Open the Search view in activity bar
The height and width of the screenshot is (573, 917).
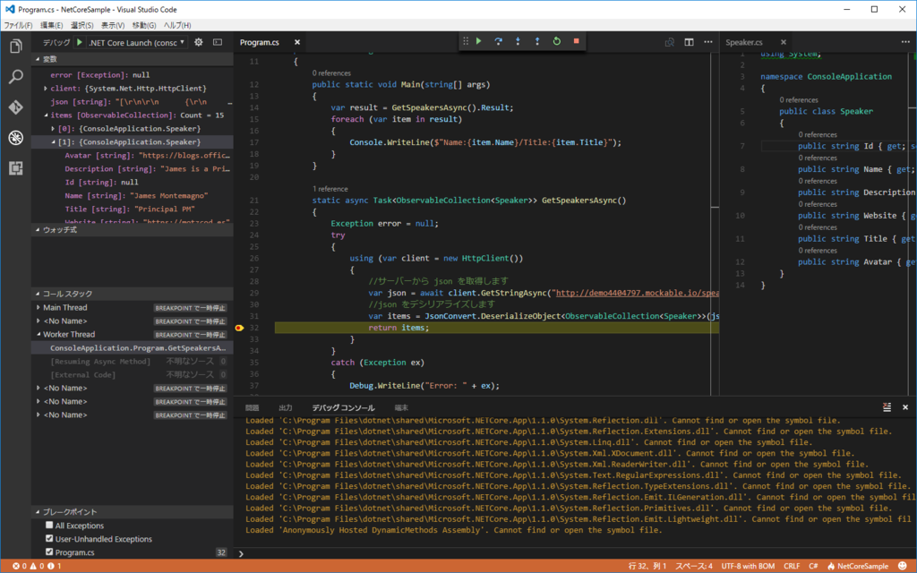click(x=16, y=77)
